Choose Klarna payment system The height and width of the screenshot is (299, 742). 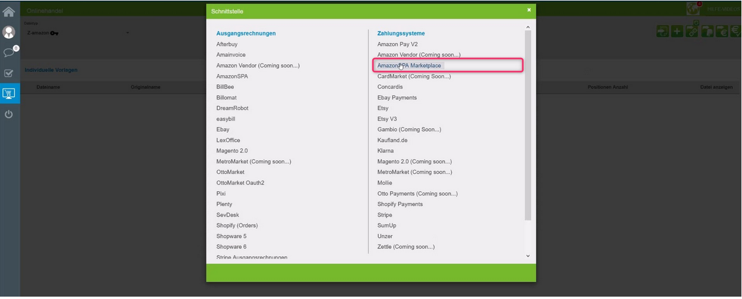tap(385, 151)
